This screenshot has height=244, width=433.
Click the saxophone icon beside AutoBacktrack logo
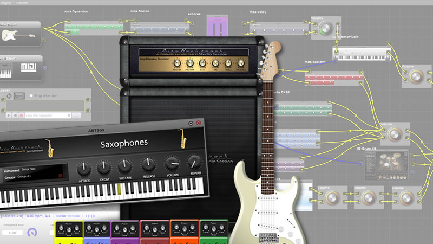pyautogui.click(x=50, y=149)
